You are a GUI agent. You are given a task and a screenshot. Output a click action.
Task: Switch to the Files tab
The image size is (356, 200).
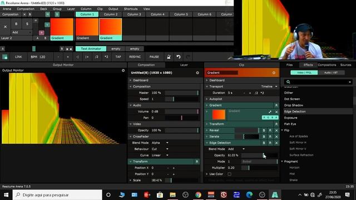[289, 65]
